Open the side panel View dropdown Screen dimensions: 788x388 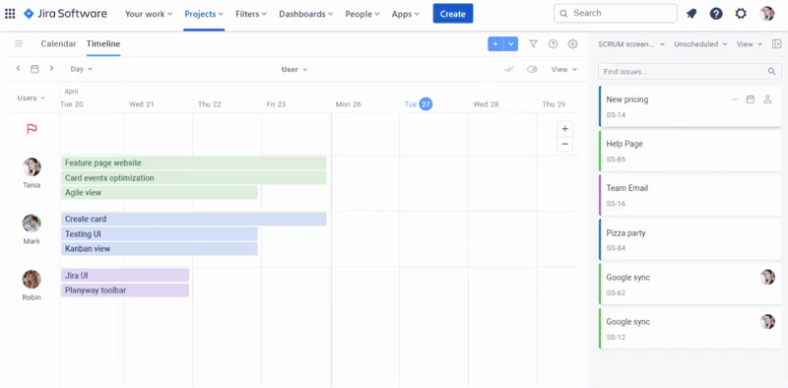point(750,44)
